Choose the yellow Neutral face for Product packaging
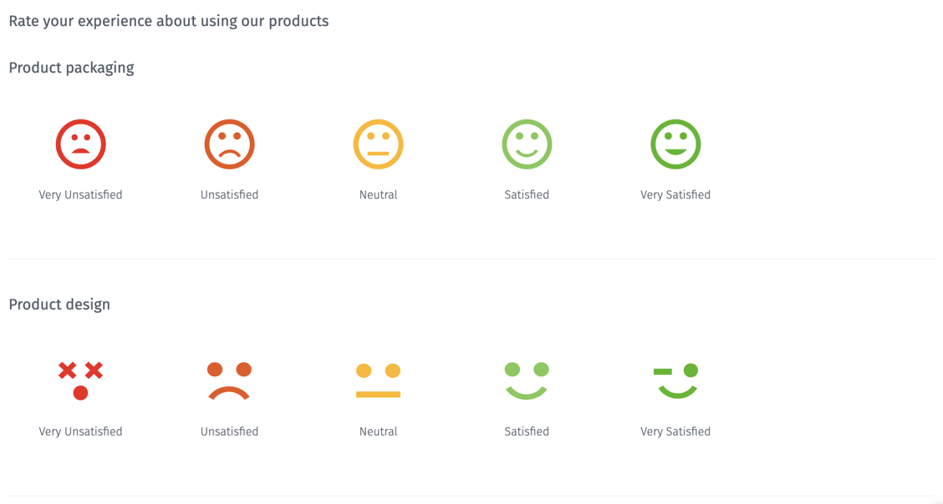The height and width of the screenshot is (504, 943). point(378,144)
